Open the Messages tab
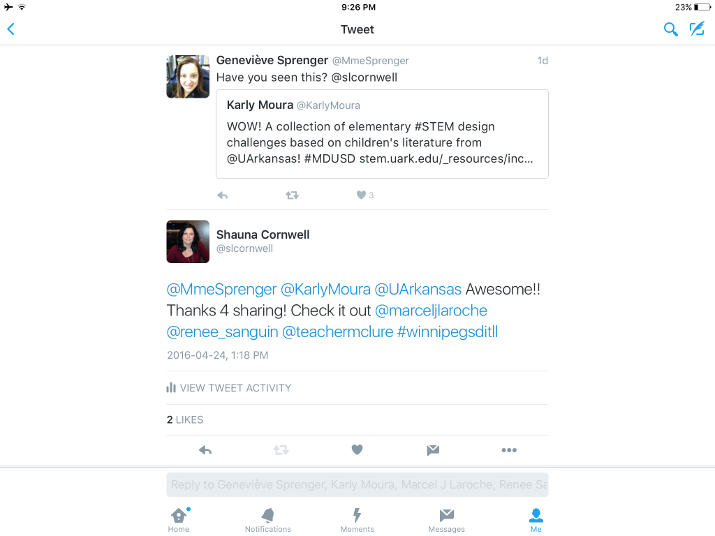The width and height of the screenshot is (715, 536). (x=446, y=520)
